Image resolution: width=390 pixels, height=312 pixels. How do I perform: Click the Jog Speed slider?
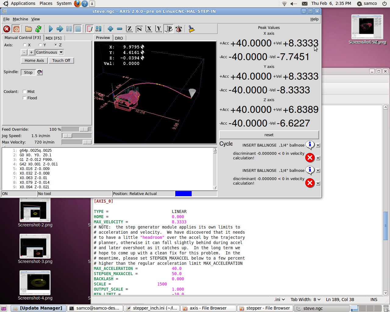tap(76, 136)
